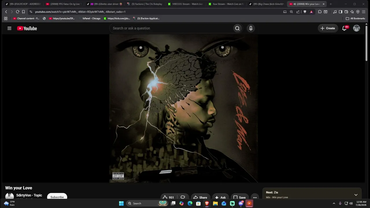The height and width of the screenshot is (208, 370).
Task: Bookmark this page using the toolbar bookmark icon
Action: tap(23, 12)
